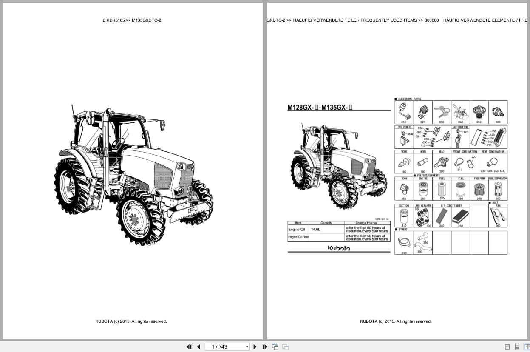Select front combination bulb 210
The image size is (530, 352).
[459, 163]
